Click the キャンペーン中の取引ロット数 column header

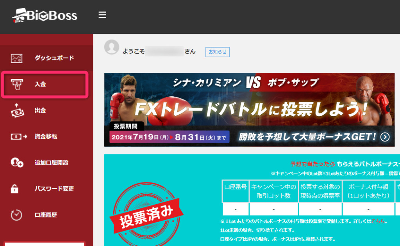[274, 191]
